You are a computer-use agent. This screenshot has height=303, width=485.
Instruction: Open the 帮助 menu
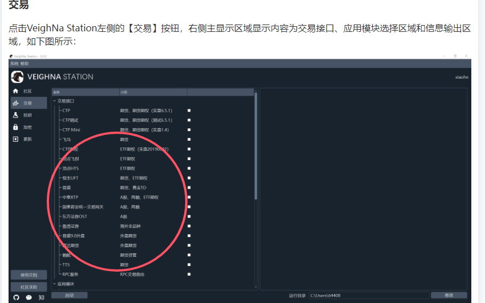[25, 64]
